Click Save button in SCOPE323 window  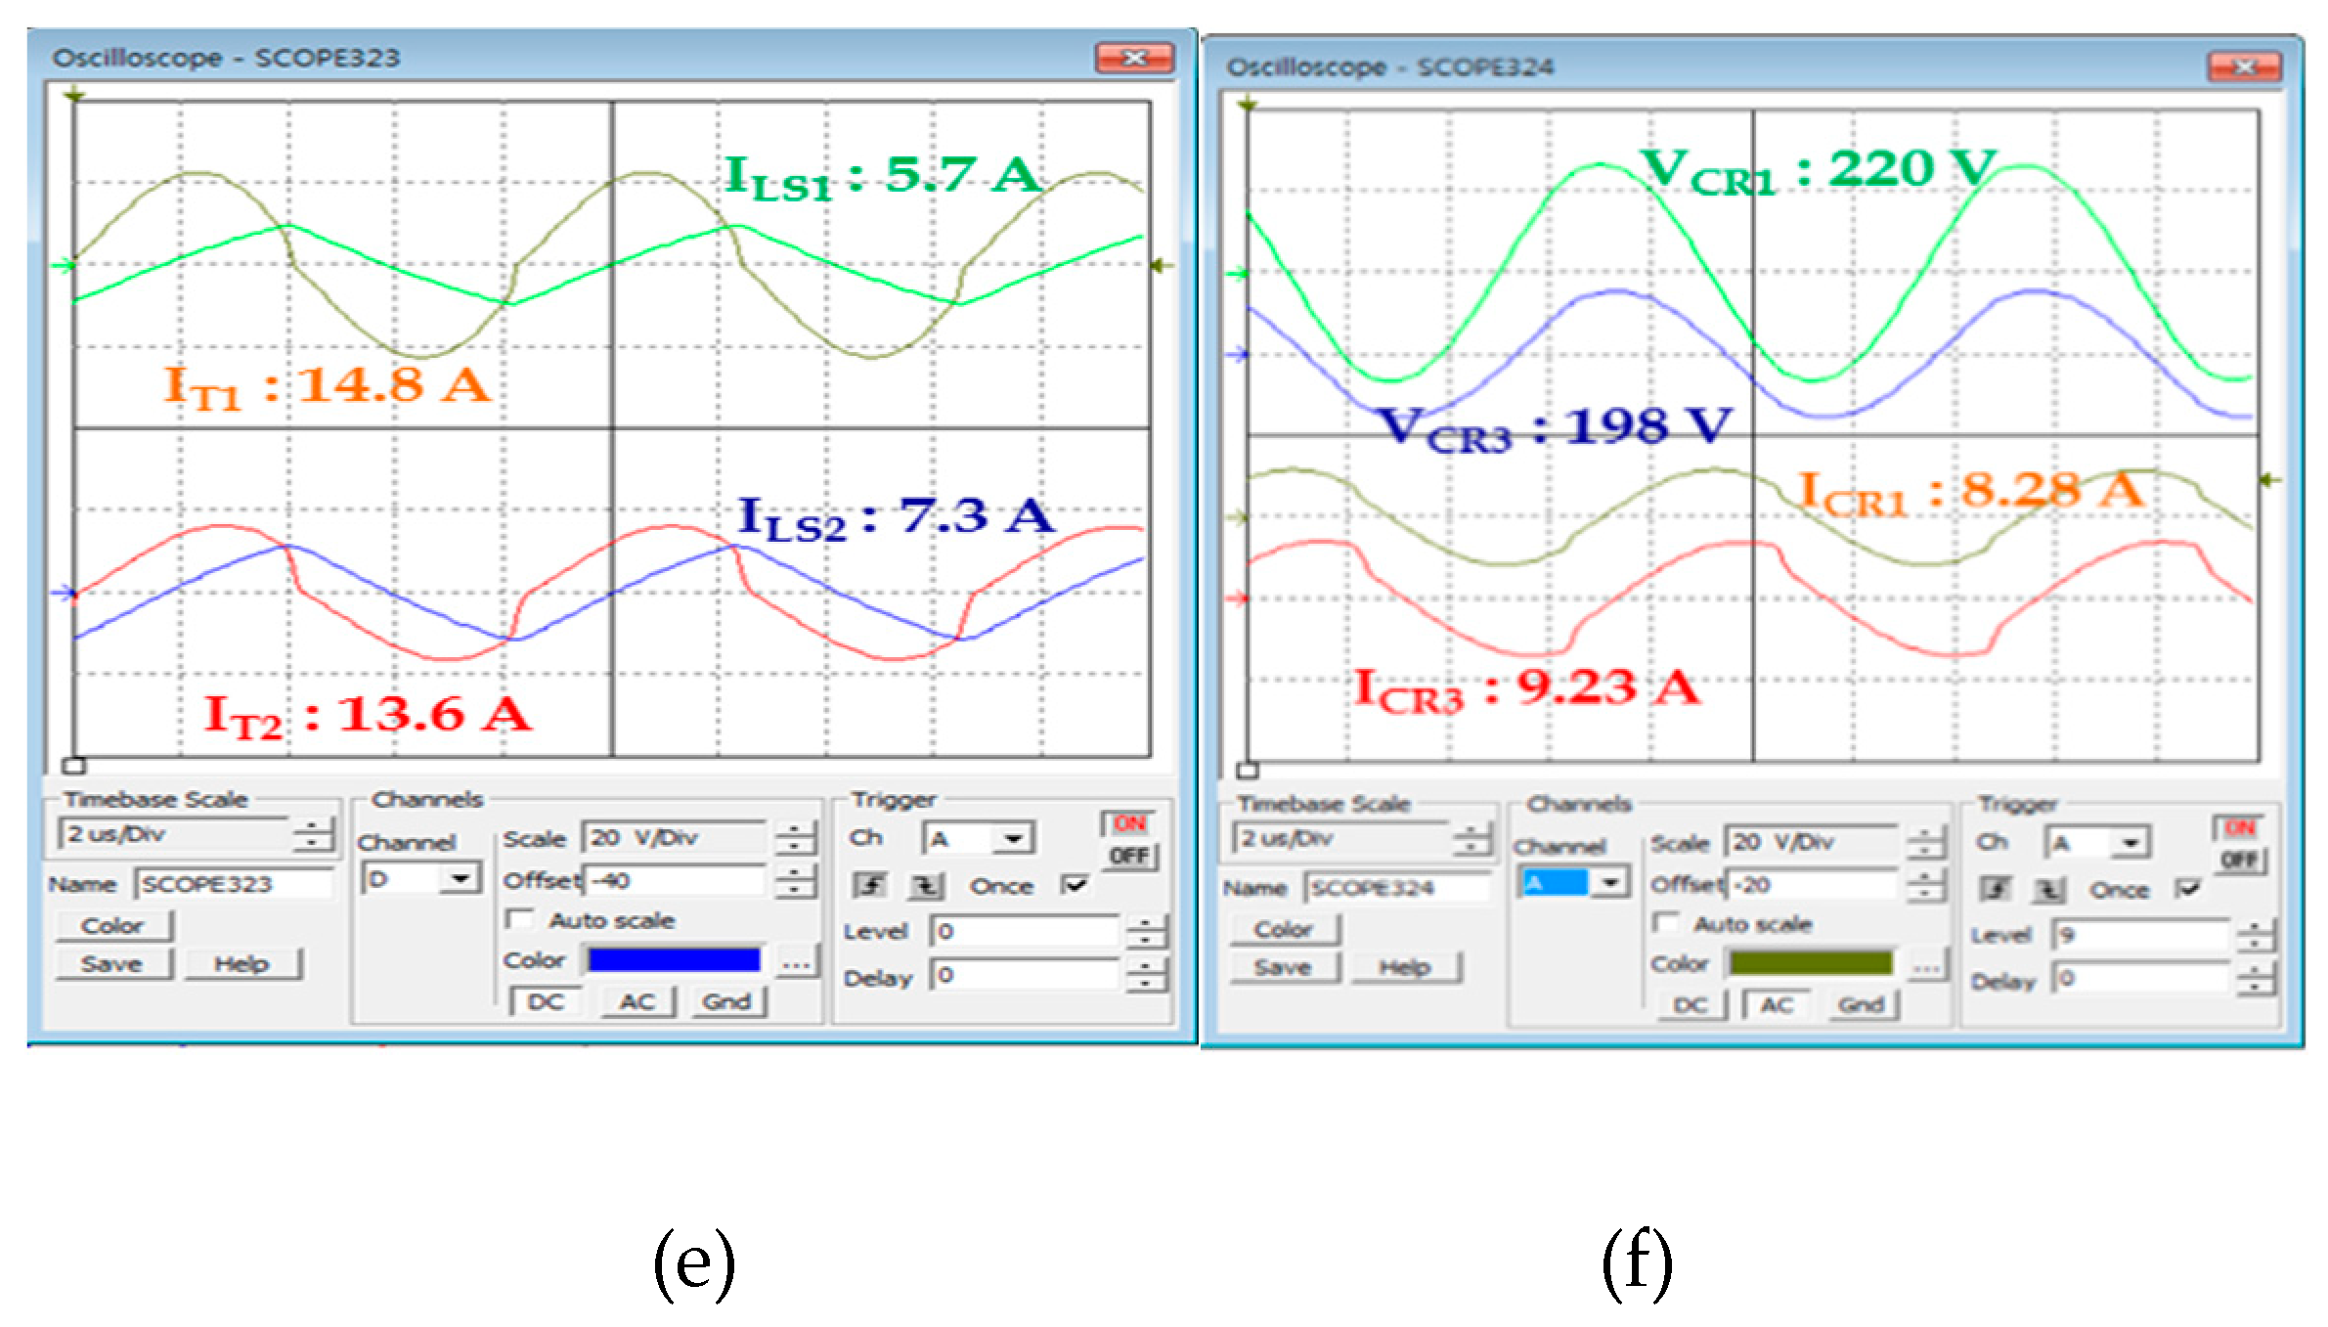click(x=113, y=964)
